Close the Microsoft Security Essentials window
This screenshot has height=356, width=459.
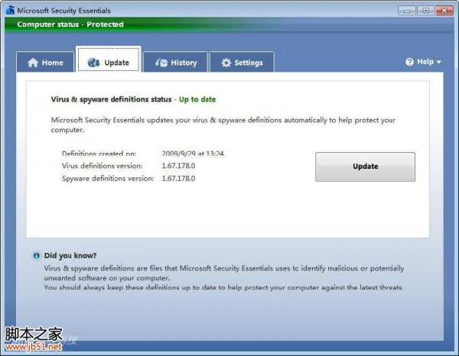click(x=444, y=11)
